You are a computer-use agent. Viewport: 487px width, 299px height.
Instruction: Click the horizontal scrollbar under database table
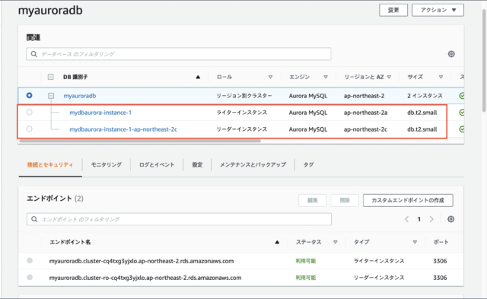tap(140, 141)
